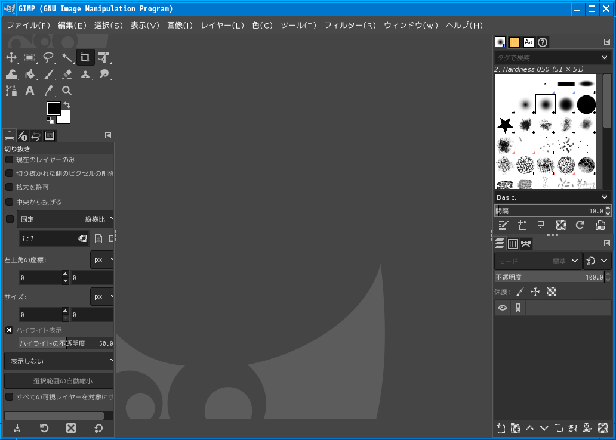Click the Color Picker eyedropper tool
This screenshot has height=440, width=616.
tap(48, 91)
